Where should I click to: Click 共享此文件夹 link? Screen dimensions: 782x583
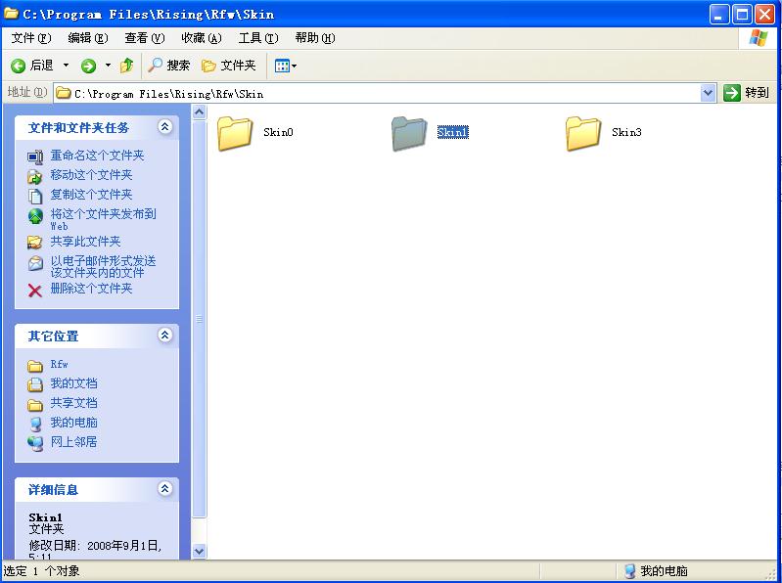point(85,242)
